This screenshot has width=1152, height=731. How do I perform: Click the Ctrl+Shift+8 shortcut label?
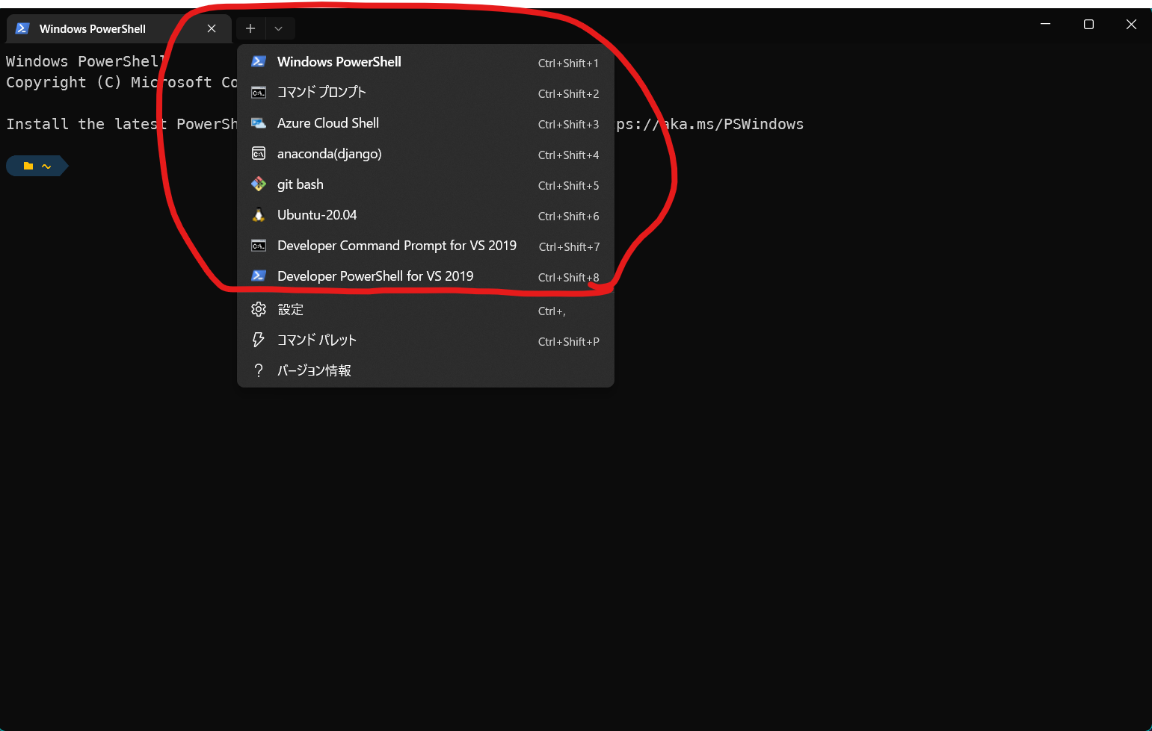click(x=568, y=278)
